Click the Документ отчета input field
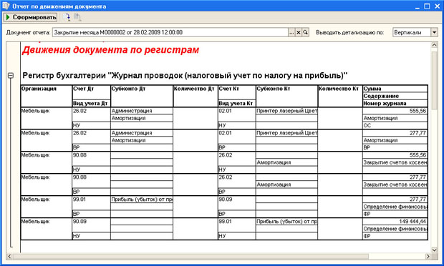The width and height of the screenshot is (444, 266). point(170,32)
